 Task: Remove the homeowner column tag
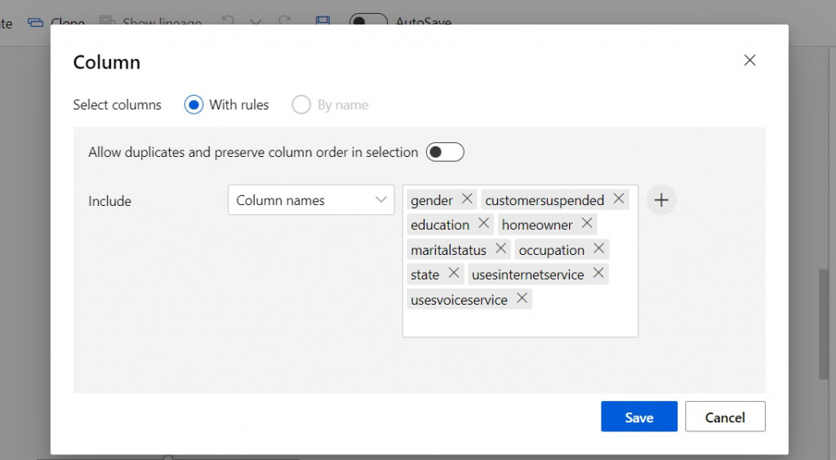pyautogui.click(x=587, y=223)
